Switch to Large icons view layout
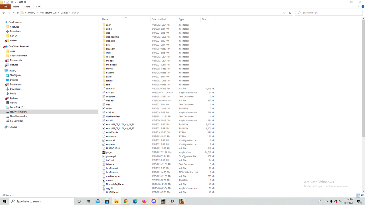The image size is (365, 205). pos(362,195)
